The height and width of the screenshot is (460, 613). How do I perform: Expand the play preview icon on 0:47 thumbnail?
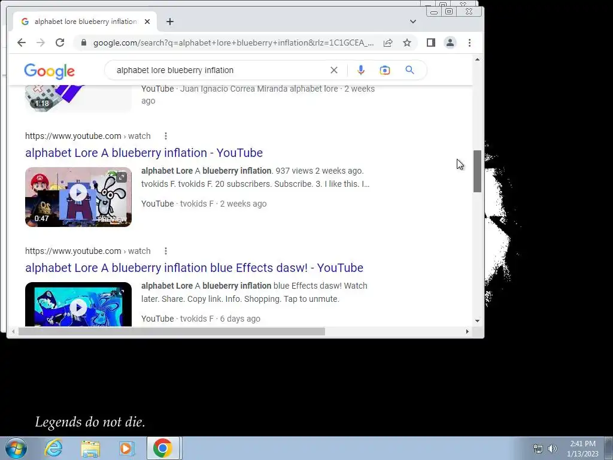pos(122,177)
